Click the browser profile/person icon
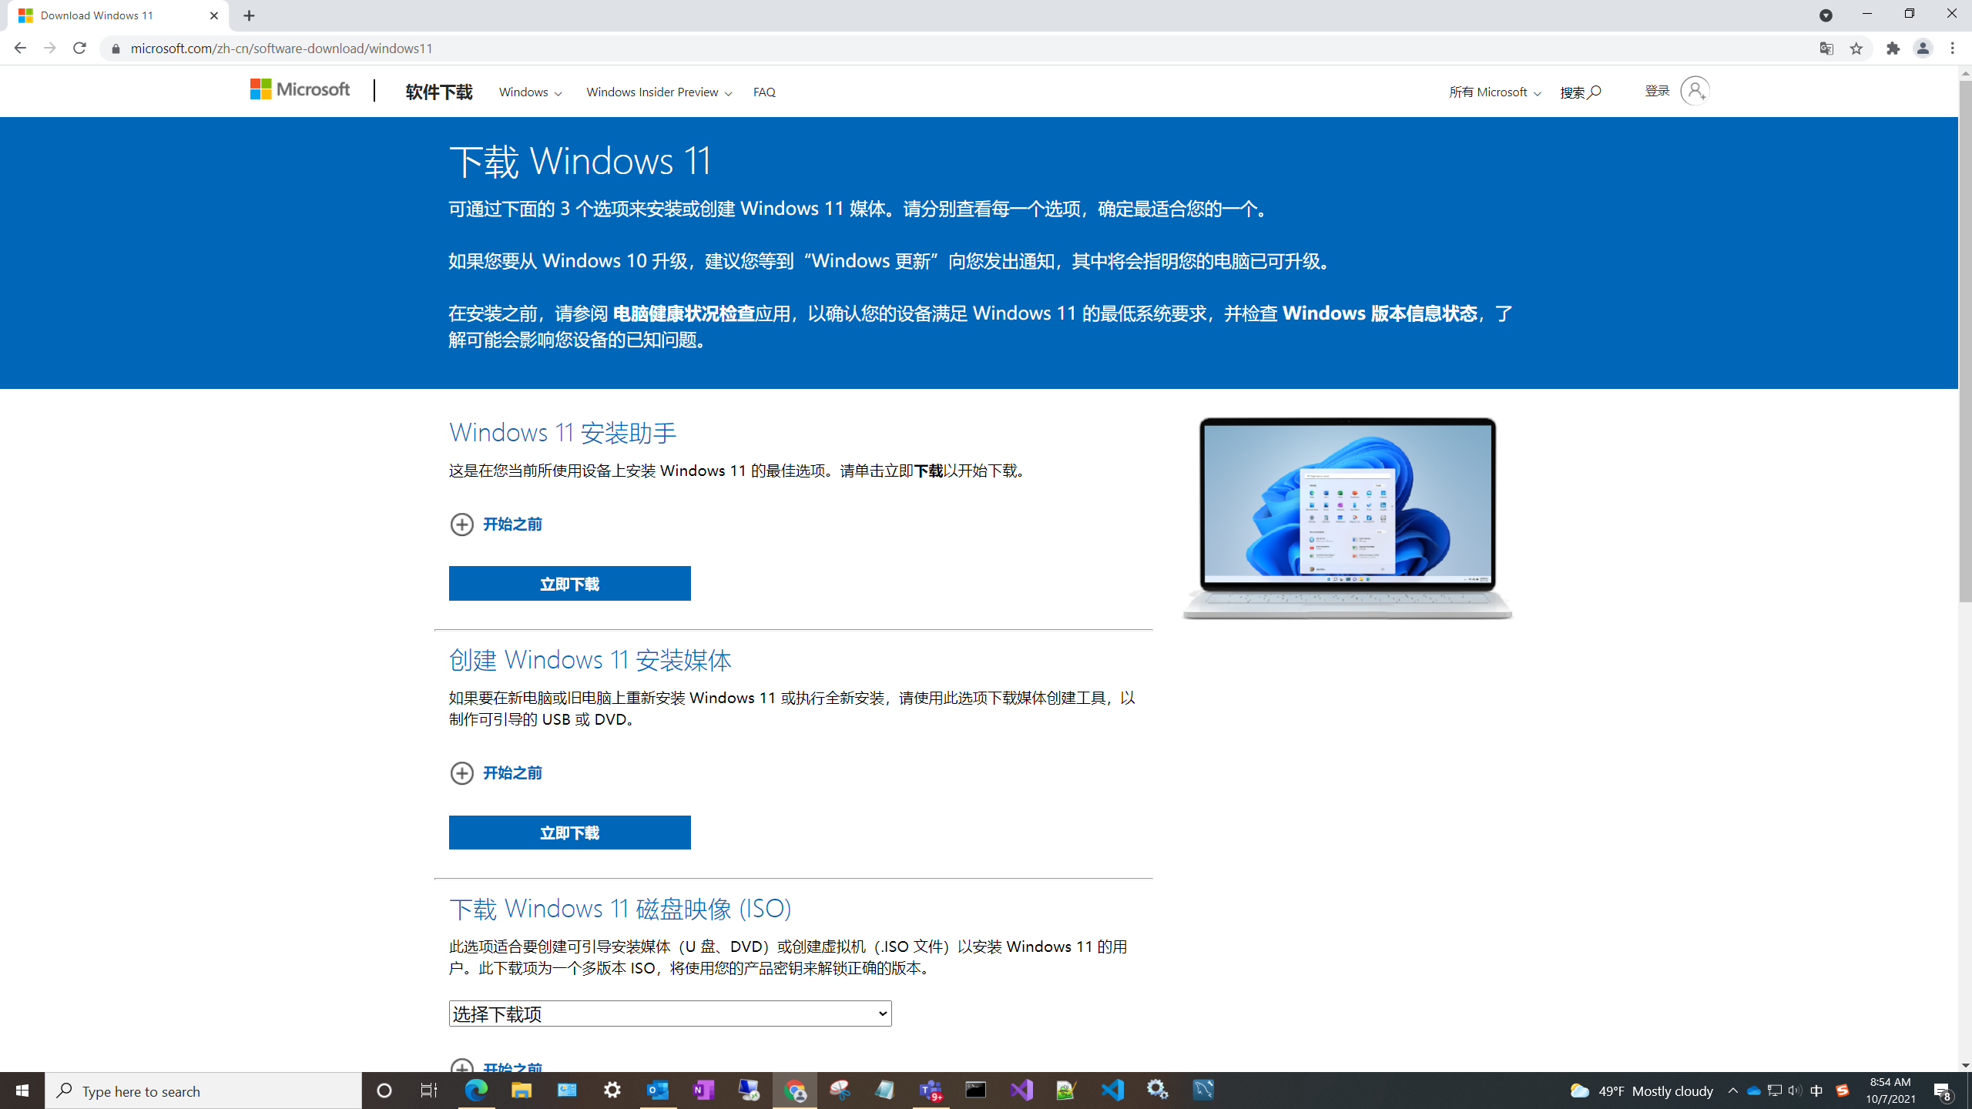The height and width of the screenshot is (1109, 1972). [x=1923, y=49]
